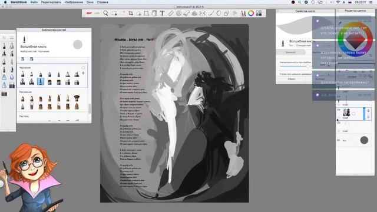Image resolution: width=377 pixels, height=212 pixels.
Task: Open Spotlight search in menu bar
Action: [299, 2]
